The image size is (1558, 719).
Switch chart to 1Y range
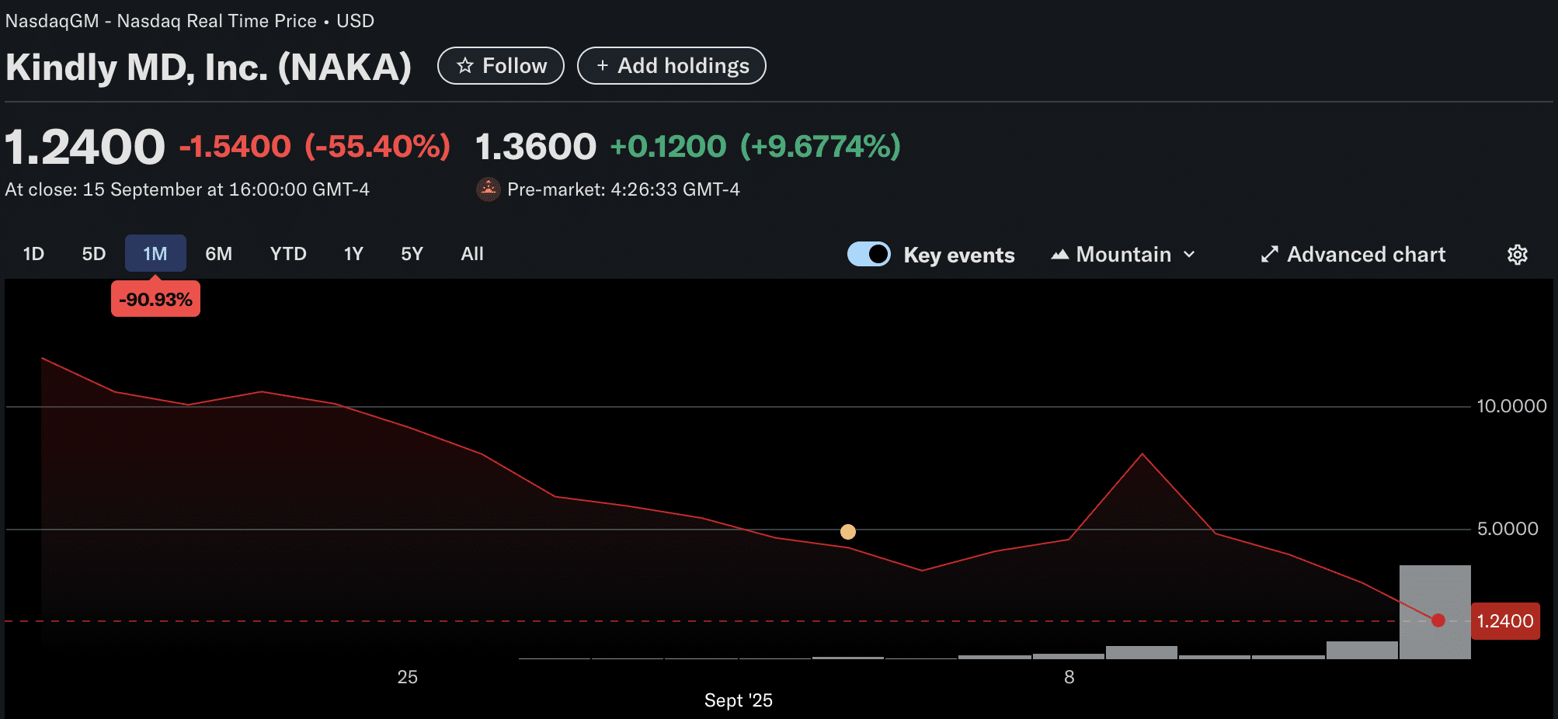(x=353, y=254)
